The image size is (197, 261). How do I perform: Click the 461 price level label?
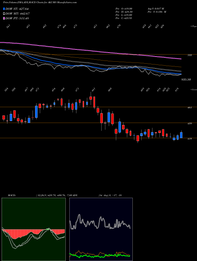[190, 108]
